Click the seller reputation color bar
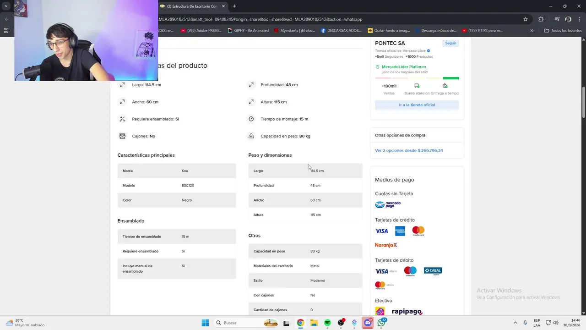 [417, 78]
